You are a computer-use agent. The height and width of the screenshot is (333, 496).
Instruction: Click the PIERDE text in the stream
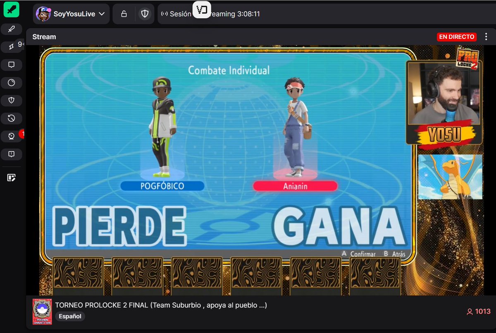[x=120, y=227]
